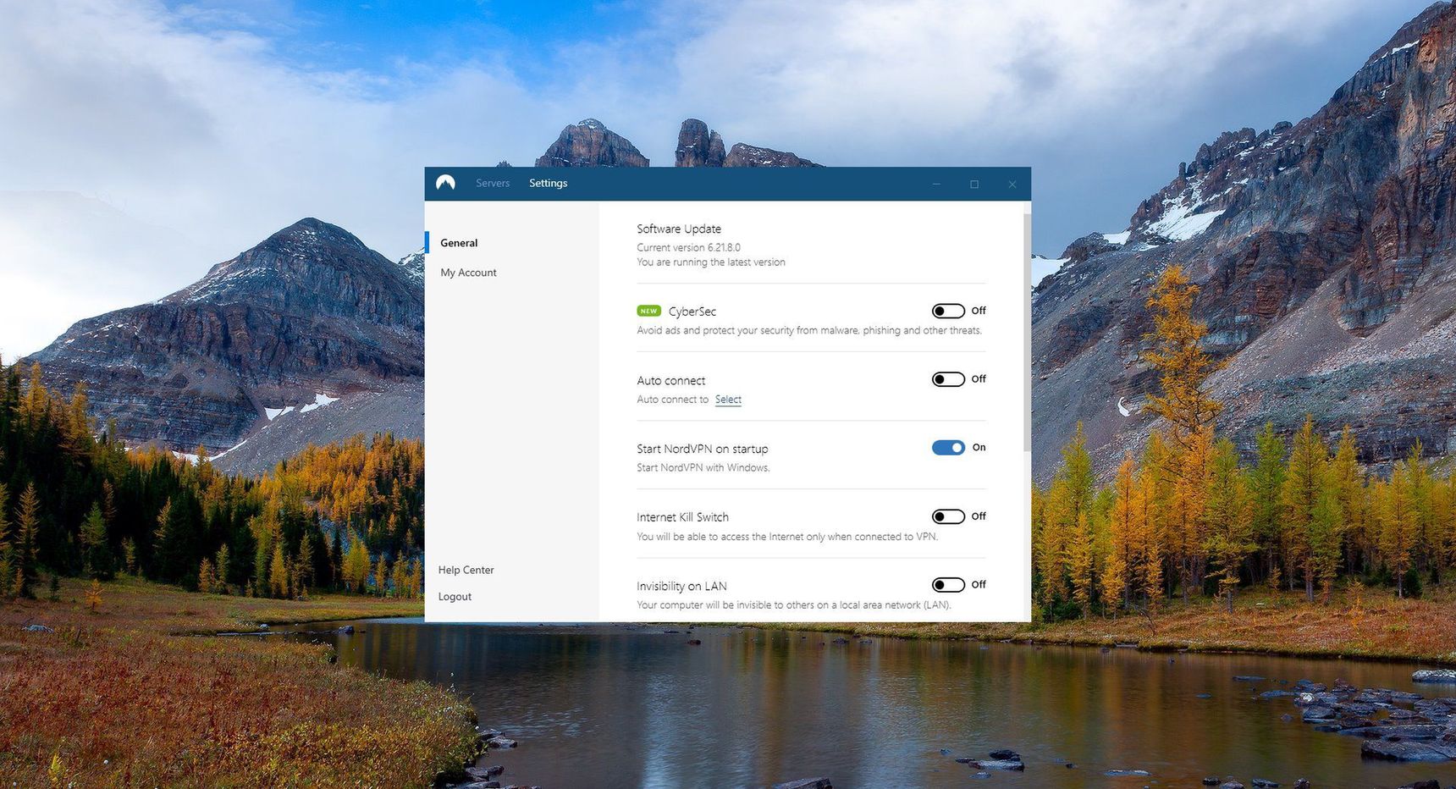Click the Select link for Auto connect
The height and width of the screenshot is (789, 1456).
click(x=728, y=400)
